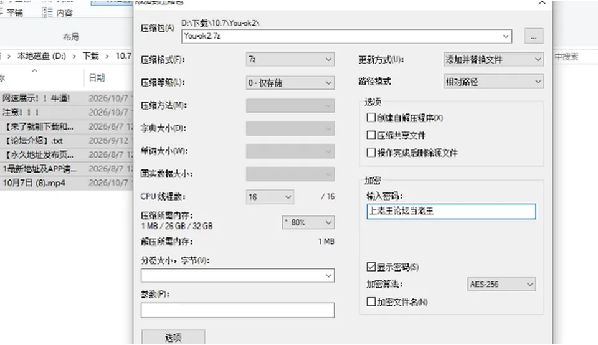The image size is (598, 345).
Task: Open the 压缩等级 '0 - 仅存储' dropdown
Action: [290, 83]
